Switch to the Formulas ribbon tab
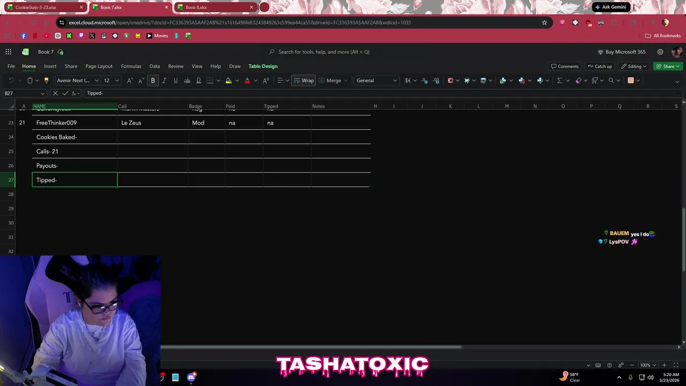The image size is (686, 386). pyautogui.click(x=131, y=66)
